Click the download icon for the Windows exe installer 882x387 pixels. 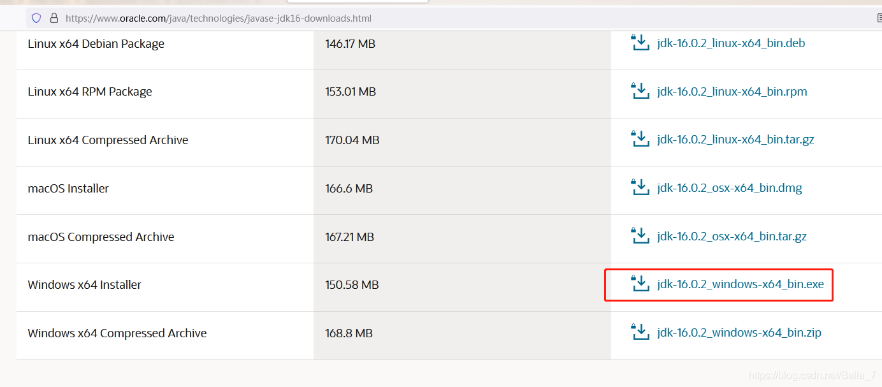(639, 284)
